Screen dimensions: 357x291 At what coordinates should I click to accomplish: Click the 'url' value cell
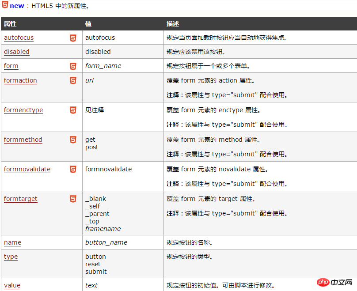tap(90, 80)
